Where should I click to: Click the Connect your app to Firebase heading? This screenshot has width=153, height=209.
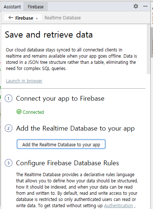pyautogui.click(x=60, y=98)
